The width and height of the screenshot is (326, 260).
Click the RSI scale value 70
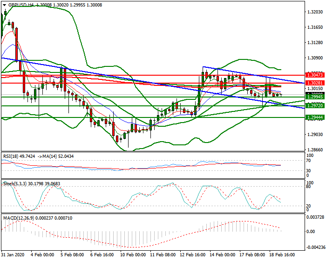[x=308, y=161]
